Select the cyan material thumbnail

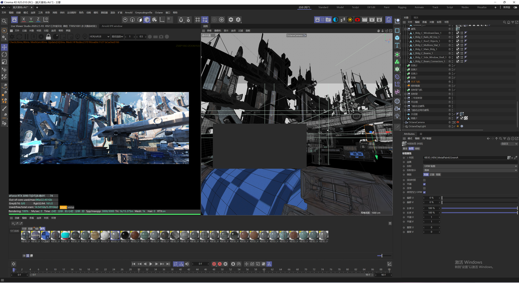[65, 235]
